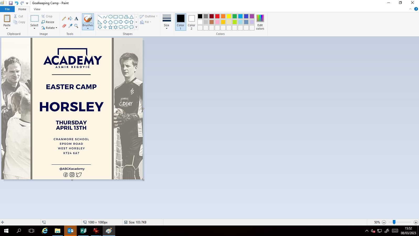Pick the green color swatch

click(235, 16)
